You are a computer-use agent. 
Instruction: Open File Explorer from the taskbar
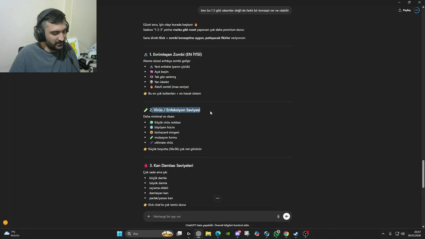click(x=208, y=234)
